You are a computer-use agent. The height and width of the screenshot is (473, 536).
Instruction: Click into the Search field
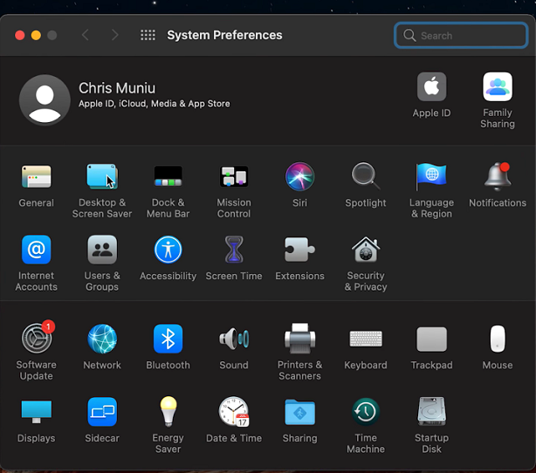460,35
